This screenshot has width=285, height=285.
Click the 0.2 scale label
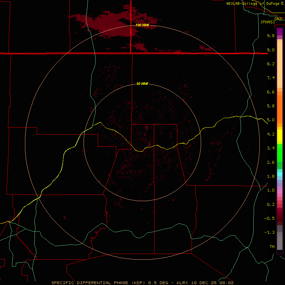(271, 205)
